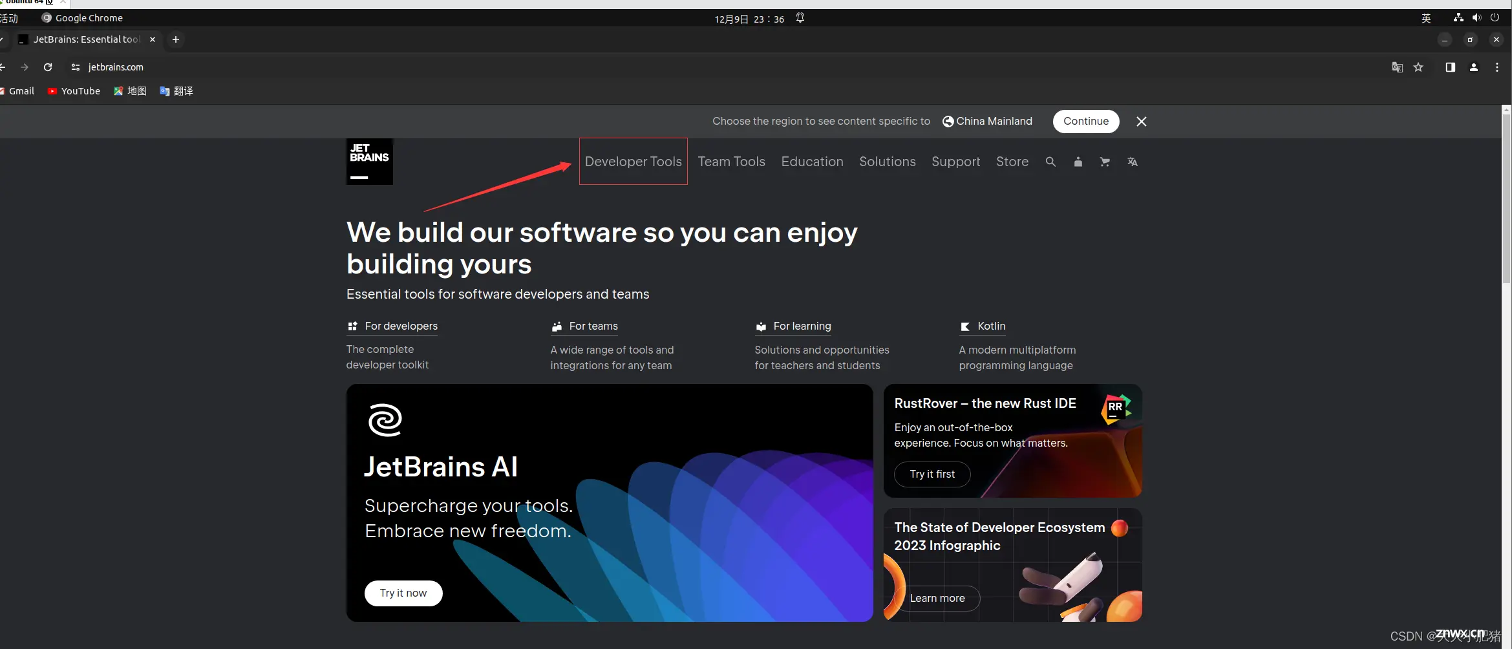Screen dimensions: 1512x649
Task: Open the 翻译 translate bookmark
Action: click(176, 91)
